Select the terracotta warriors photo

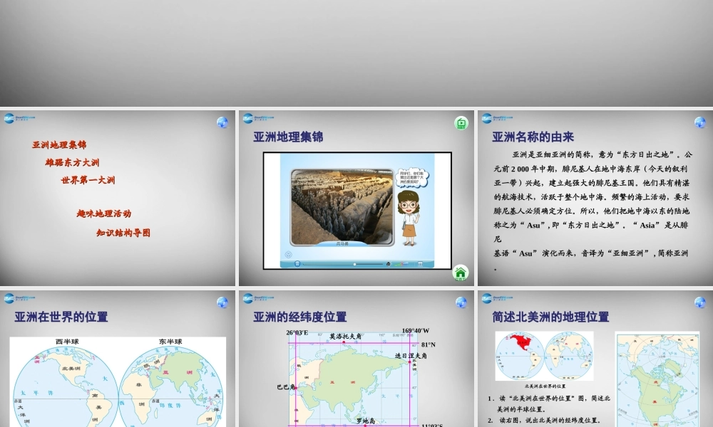[x=342, y=207]
